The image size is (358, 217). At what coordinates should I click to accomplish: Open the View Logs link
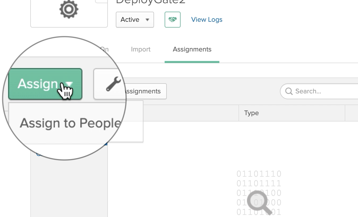pos(206,19)
